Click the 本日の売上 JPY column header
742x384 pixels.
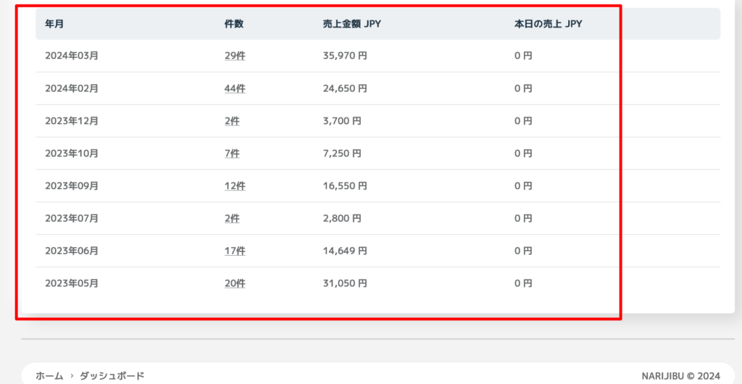[548, 24]
